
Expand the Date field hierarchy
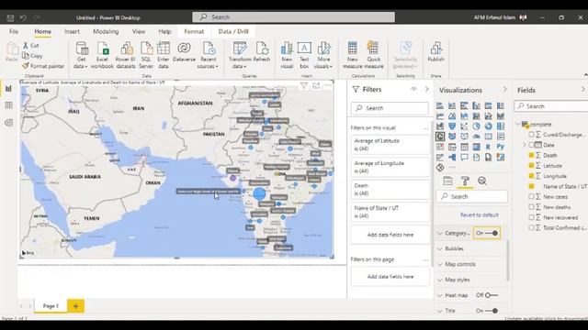click(525, 145)
